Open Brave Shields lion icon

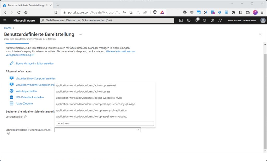(155, 12)
